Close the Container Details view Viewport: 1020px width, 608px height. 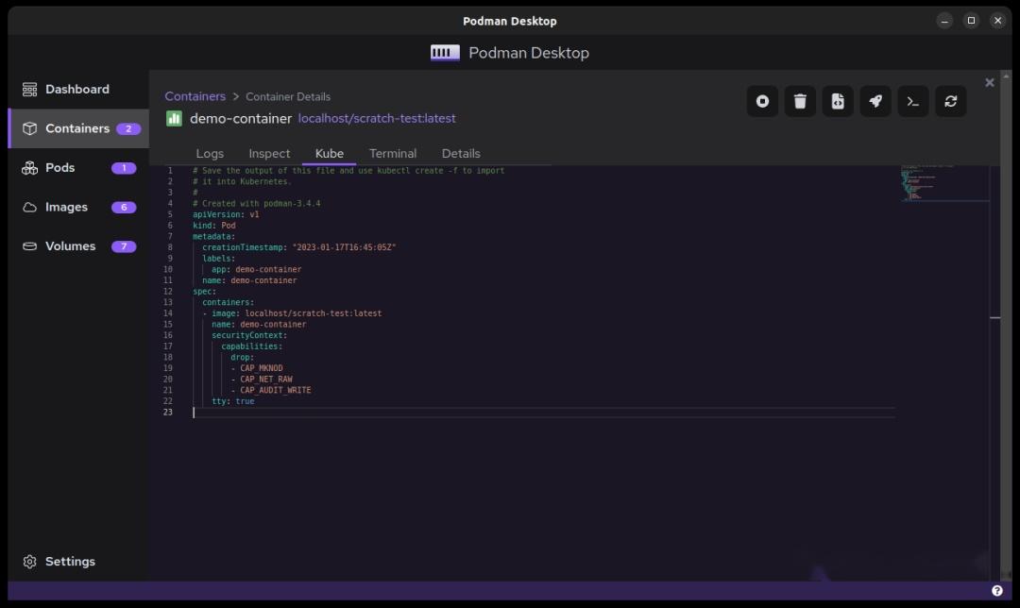(x=989, y=82)
